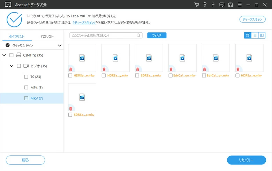272x171 pixels.
Task: Click in the file name search field
Action: click(x=103, y=35)
